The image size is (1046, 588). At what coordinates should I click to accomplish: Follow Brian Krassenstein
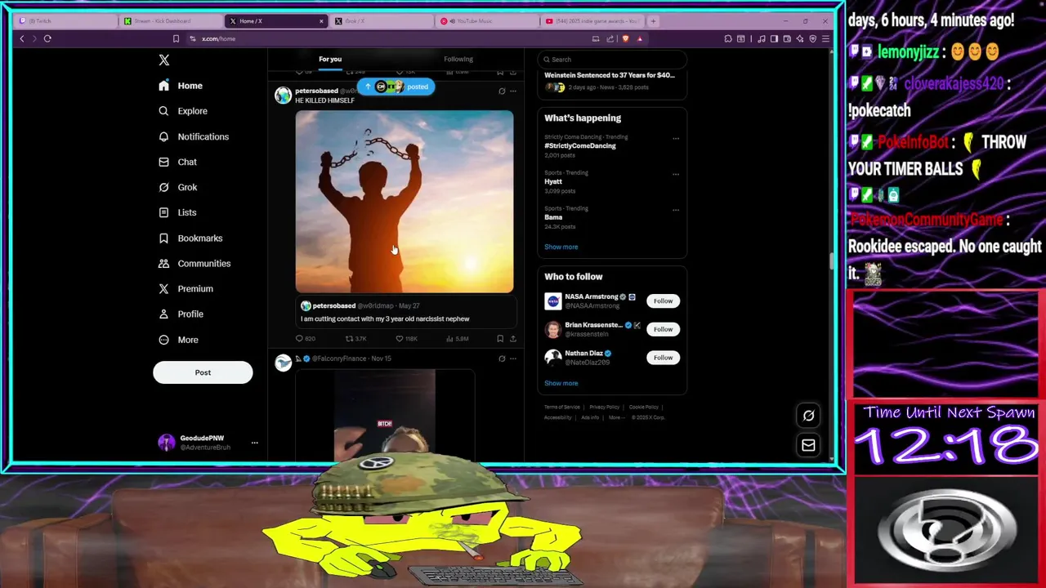pos(663,329)
